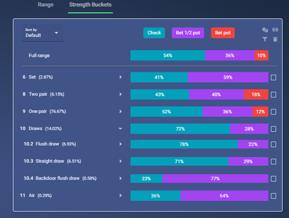The height and width of the screenshot is (218, 289).
Task: Tick the checkbox for the Set row
Action: (273, 78)
